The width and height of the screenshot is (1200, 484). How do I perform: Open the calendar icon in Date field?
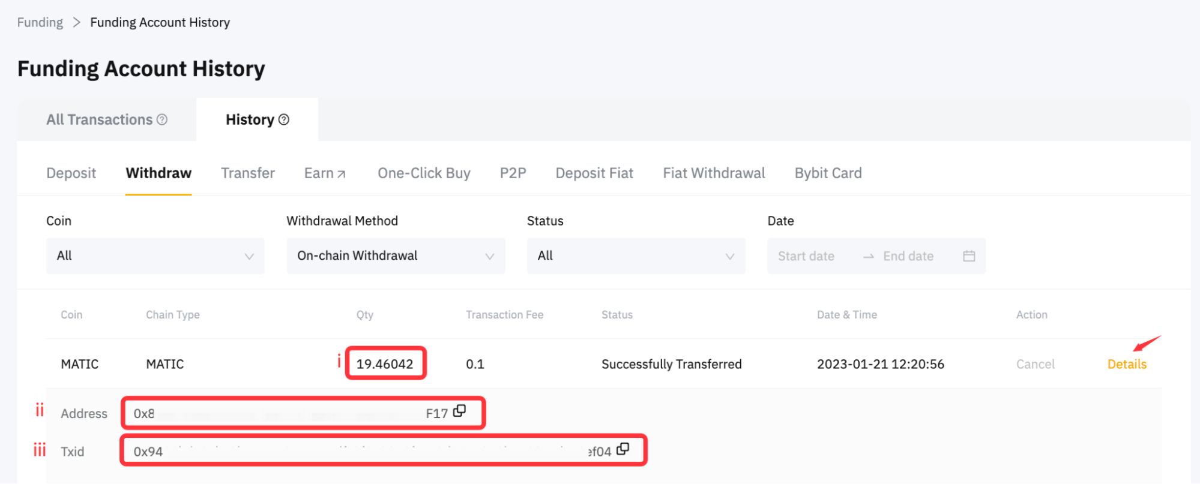pos(968,256)
